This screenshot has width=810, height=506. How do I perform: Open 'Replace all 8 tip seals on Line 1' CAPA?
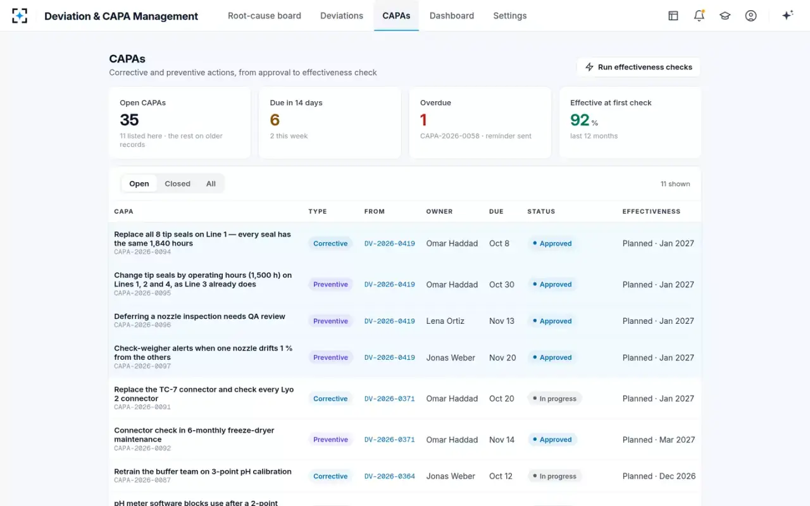click(x=202, y=238)
